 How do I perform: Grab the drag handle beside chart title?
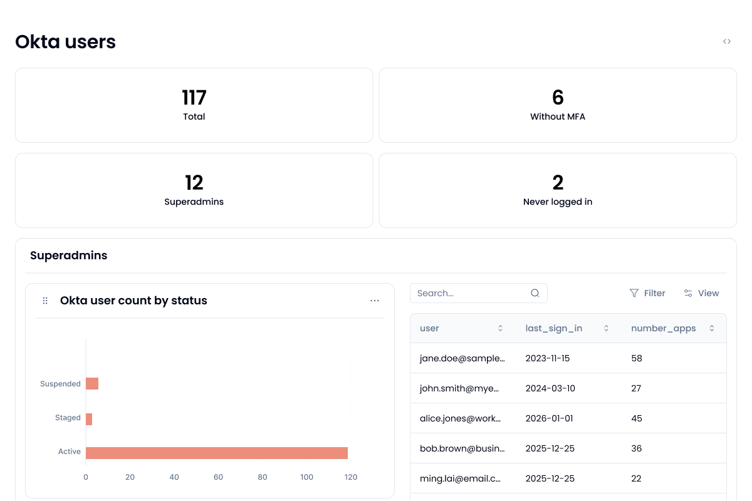click(45, 301)
